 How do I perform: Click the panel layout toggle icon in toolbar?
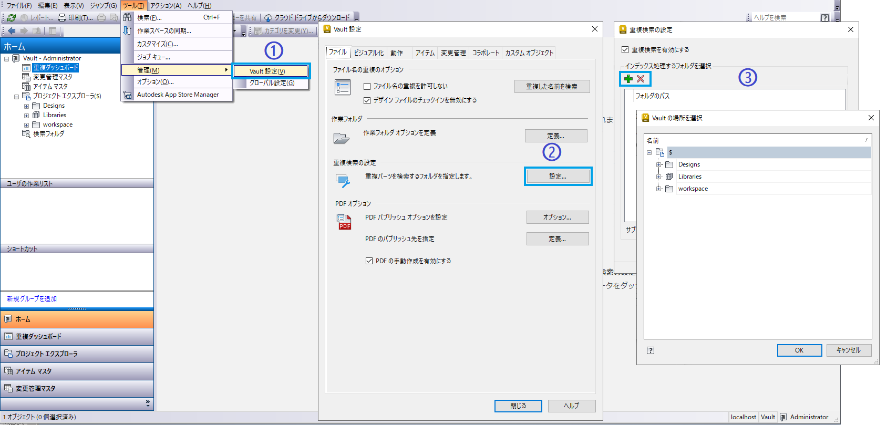click(x=53, y=31)
